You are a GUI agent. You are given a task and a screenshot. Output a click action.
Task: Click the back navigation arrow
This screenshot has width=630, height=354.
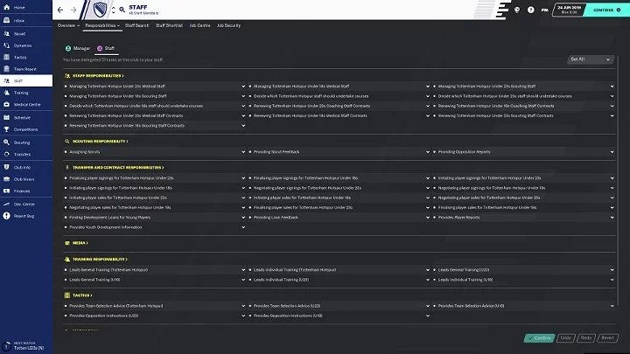click(x=61, y=10)
